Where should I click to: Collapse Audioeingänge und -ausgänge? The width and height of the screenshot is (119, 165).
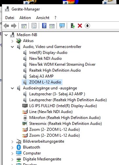(x=12, y=88)
